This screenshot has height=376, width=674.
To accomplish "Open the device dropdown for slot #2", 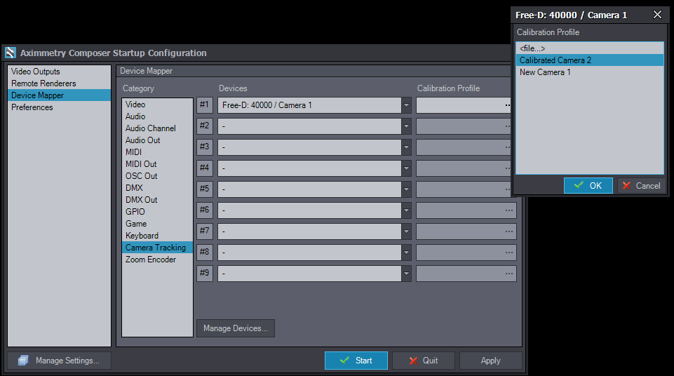I will tap(406, 126).
